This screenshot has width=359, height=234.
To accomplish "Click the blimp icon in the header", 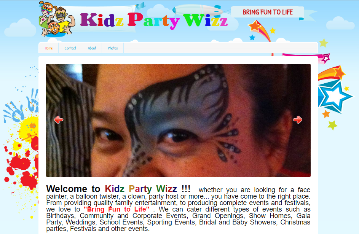I will [x=197, y=10].
